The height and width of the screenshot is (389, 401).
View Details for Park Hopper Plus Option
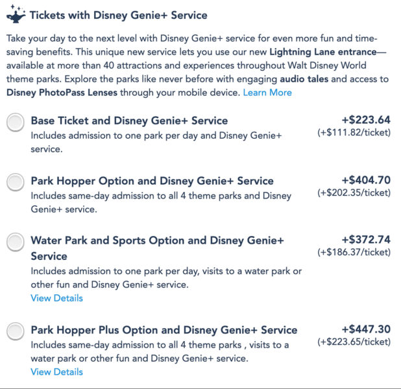point(56,372)
